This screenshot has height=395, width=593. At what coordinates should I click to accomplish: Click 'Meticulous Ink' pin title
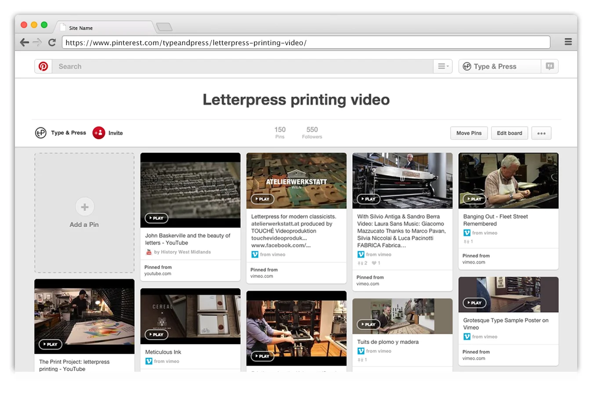163,352
